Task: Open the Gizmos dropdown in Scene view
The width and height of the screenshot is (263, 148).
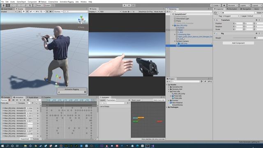Action: click(x=58, y=12)
